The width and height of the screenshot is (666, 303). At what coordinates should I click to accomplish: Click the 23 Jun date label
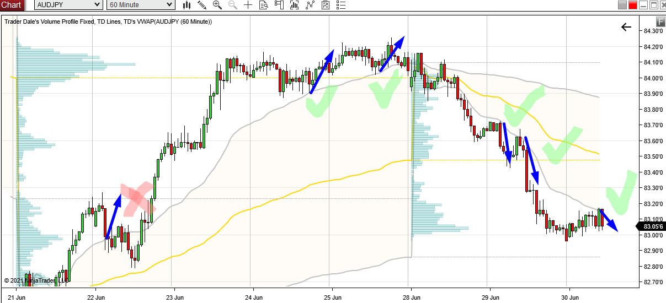[174, 296]
